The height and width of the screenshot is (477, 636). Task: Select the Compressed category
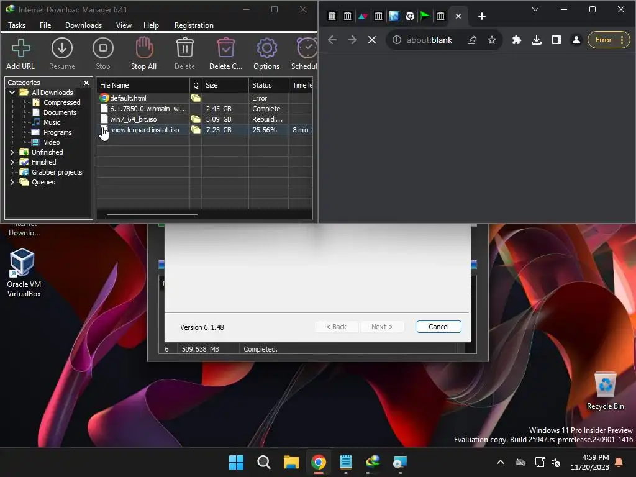[x=61, y=102]
